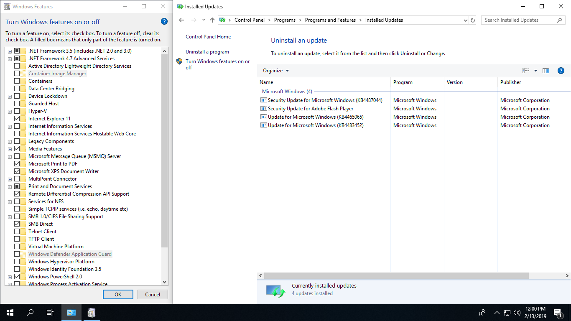
Task: Open Uninstall a program link
Action: (207, 52)
